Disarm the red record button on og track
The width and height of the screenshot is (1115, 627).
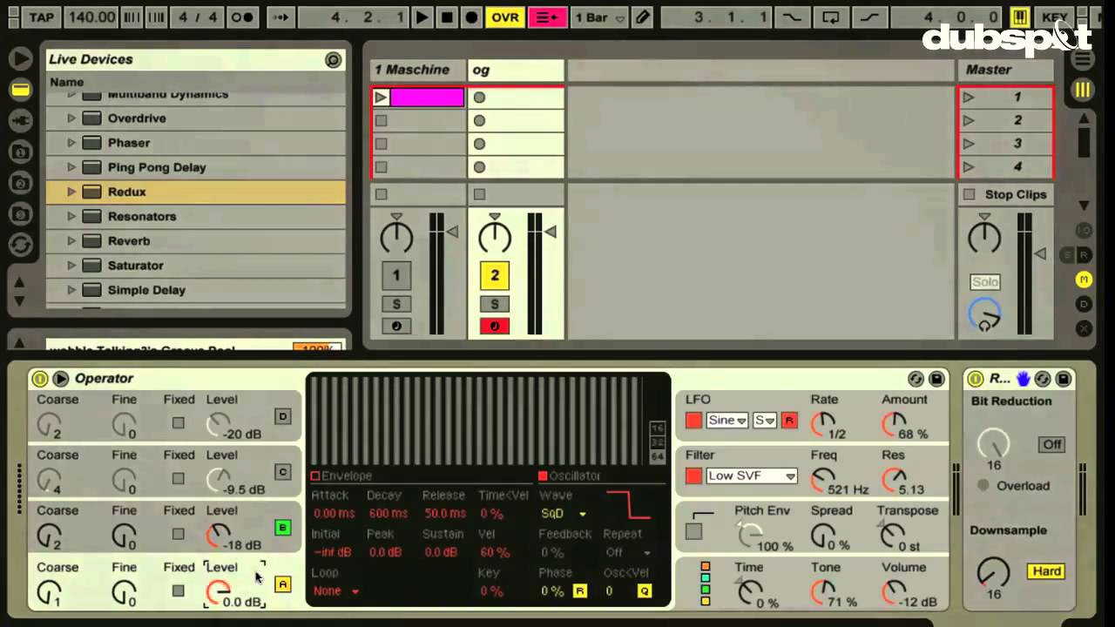point(494,327)
